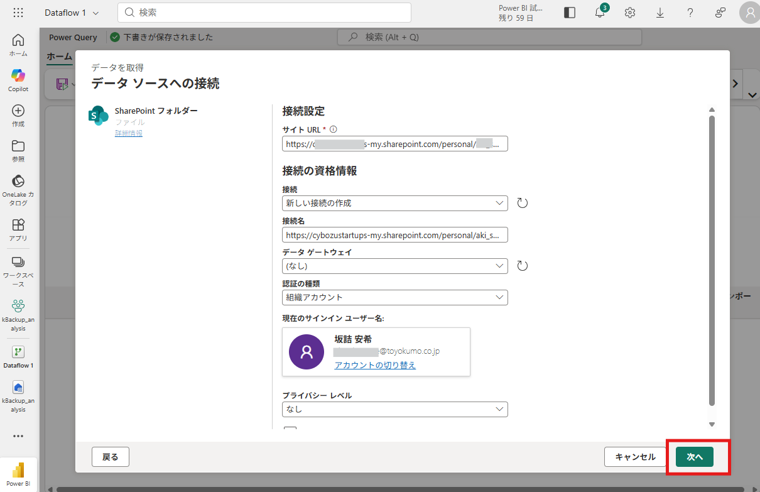Screen dimensions: 760x492
Task: Switch to the ホーム ribbon tab
Action: click(60, 57)
